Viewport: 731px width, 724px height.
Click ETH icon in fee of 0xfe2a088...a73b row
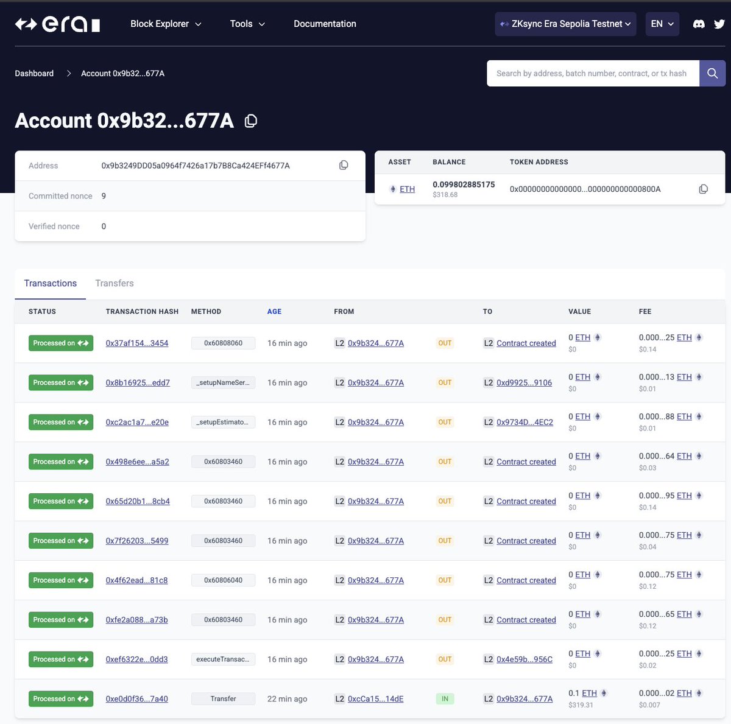tap(699, 614)
